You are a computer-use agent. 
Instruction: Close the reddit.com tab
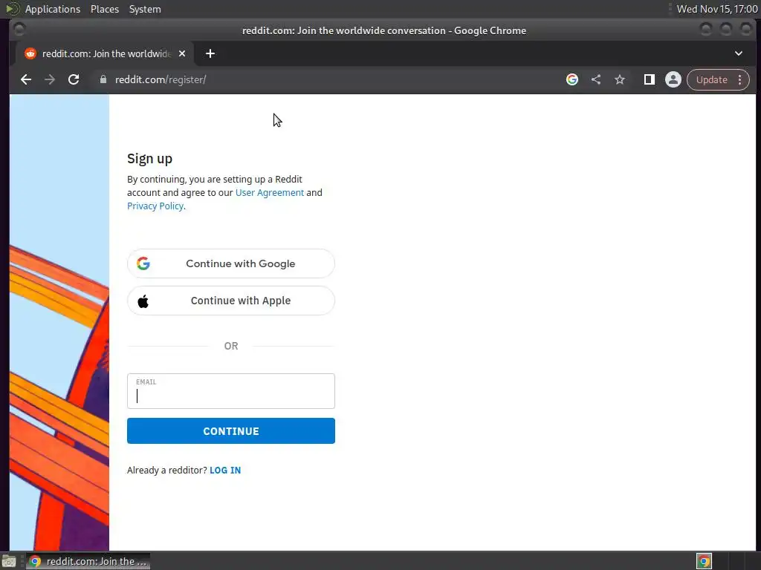tap(182, 53)
